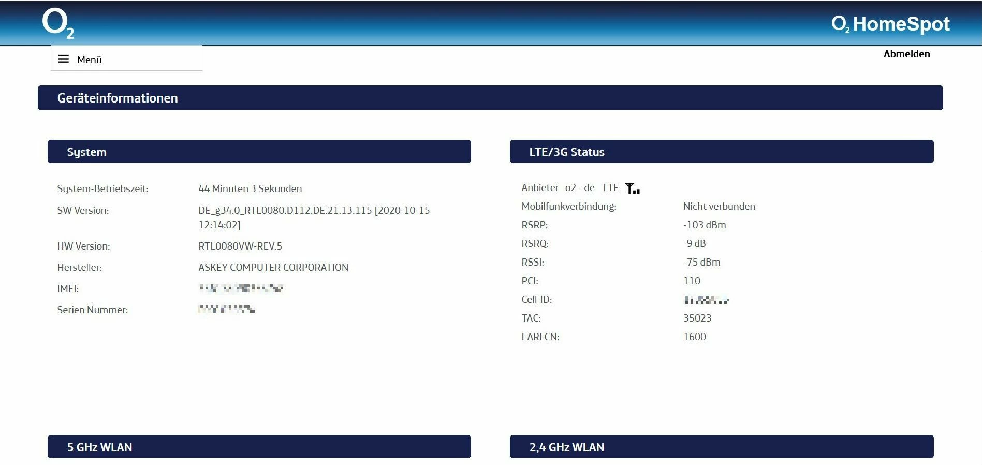Select the EARFCN value 1600
Screen dimensions: 982x465
tap(695, 337)
